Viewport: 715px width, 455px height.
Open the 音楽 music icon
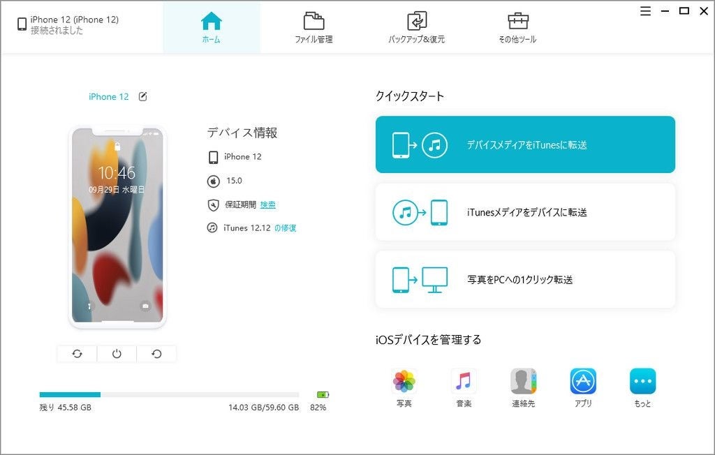pyautogui.click(x=464, y=387)
